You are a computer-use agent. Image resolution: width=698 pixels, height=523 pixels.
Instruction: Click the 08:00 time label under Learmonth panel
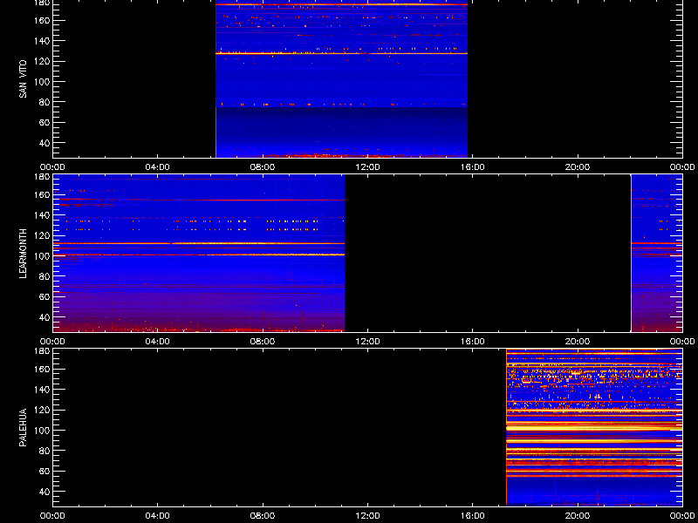point(263,342)
